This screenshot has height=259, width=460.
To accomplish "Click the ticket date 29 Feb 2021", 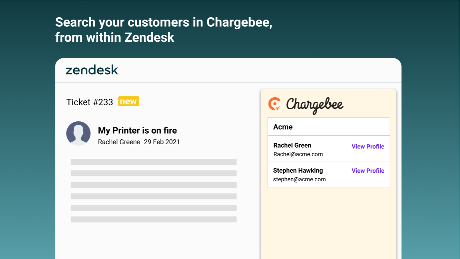I will (x=162, y=142).
